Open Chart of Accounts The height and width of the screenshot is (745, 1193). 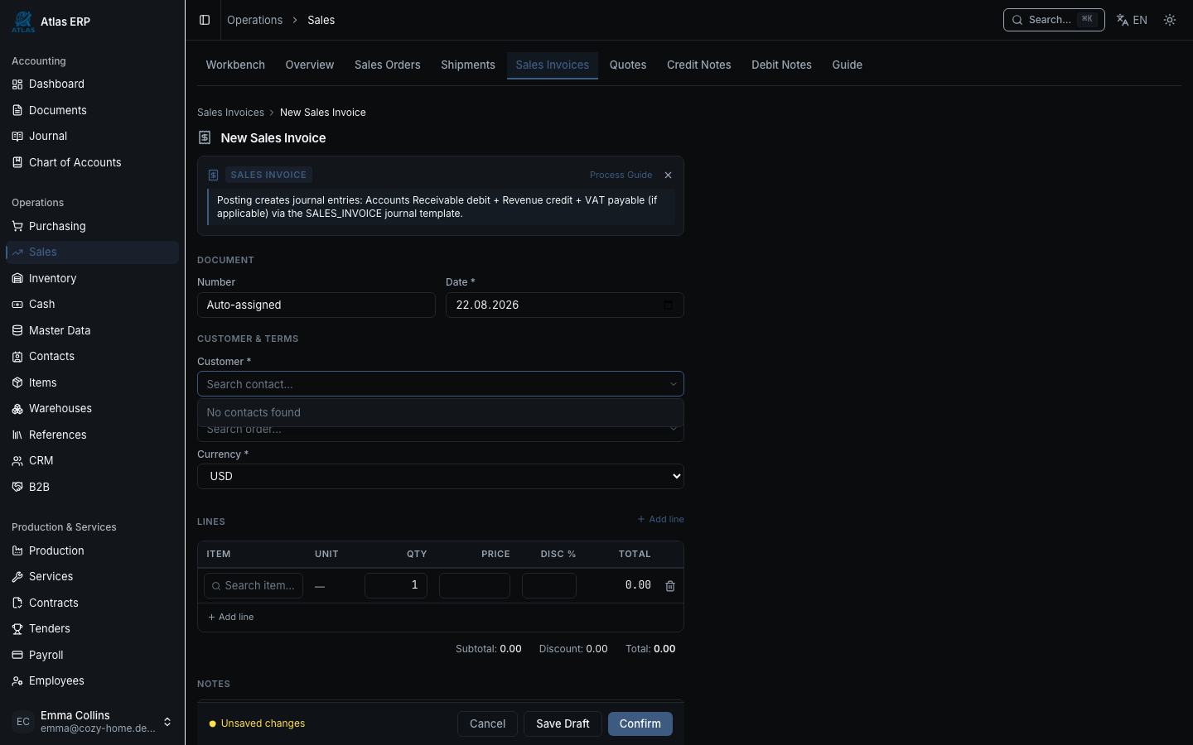92,162
